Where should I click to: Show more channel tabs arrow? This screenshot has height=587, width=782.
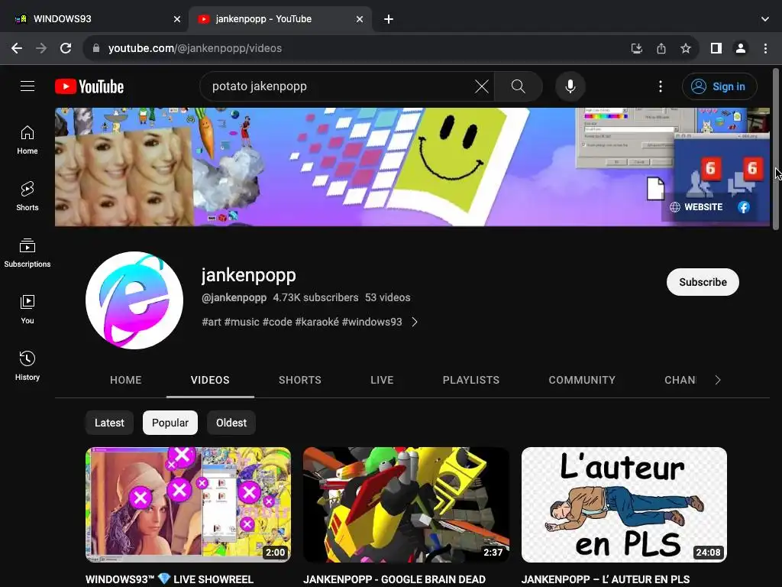point(718,380)
